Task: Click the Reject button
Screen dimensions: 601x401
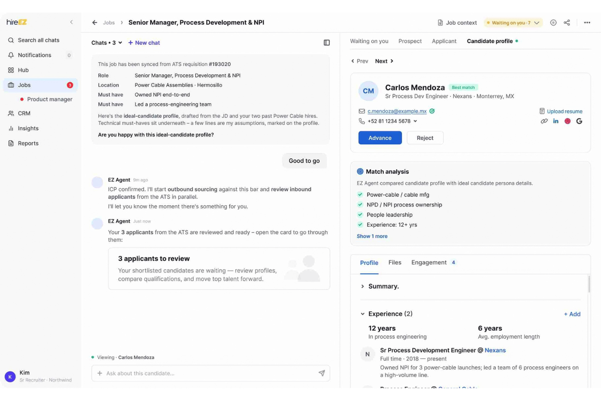Action: [x=425, y=138]
